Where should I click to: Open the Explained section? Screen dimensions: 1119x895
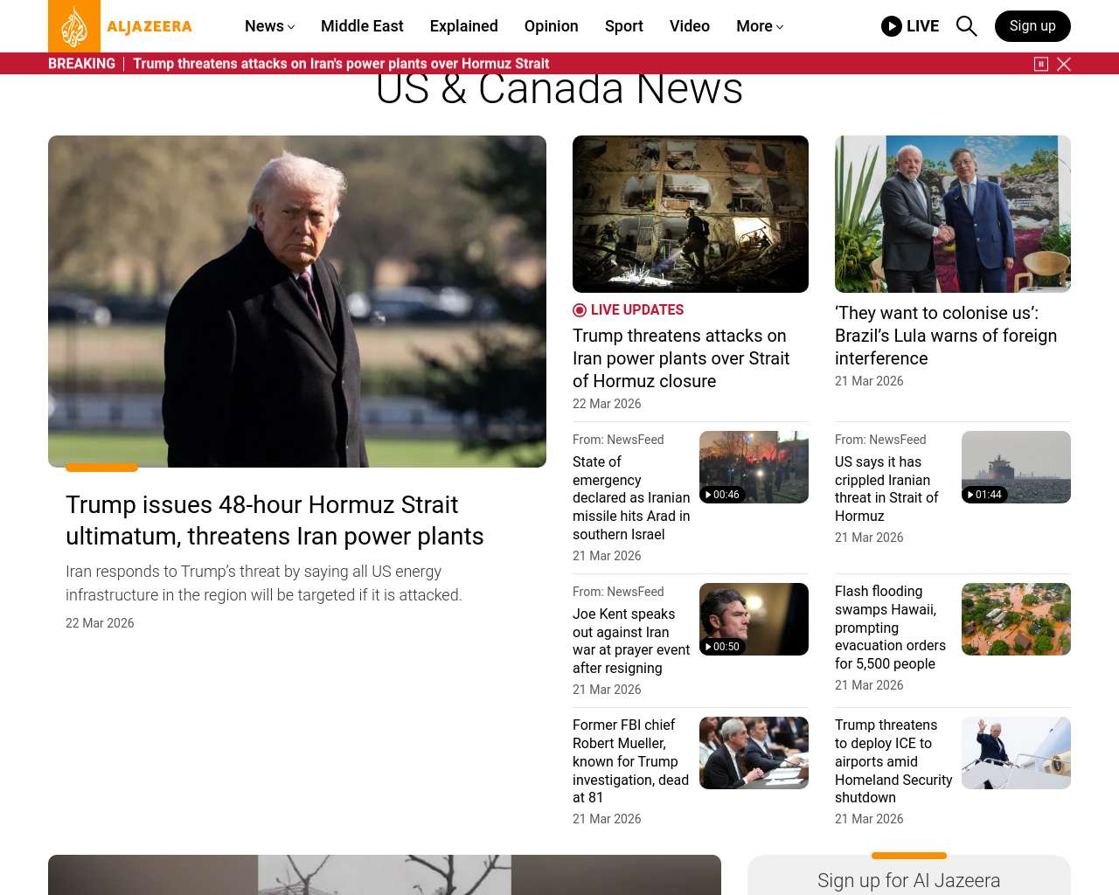click(464, 26)
